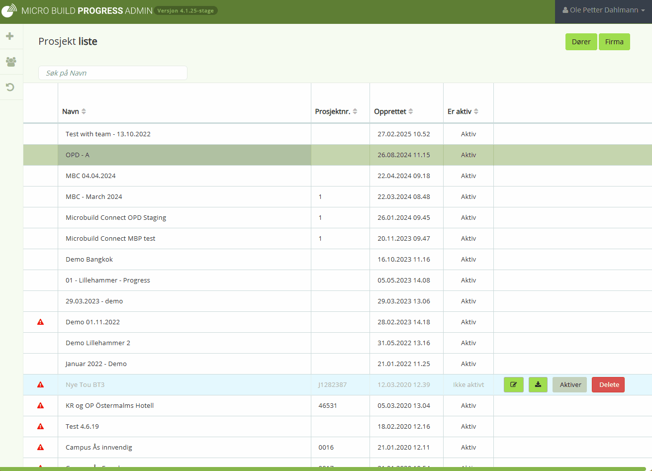Select the OPD - A project row
The width and height of the screenshot is (652, 471).
337,155
